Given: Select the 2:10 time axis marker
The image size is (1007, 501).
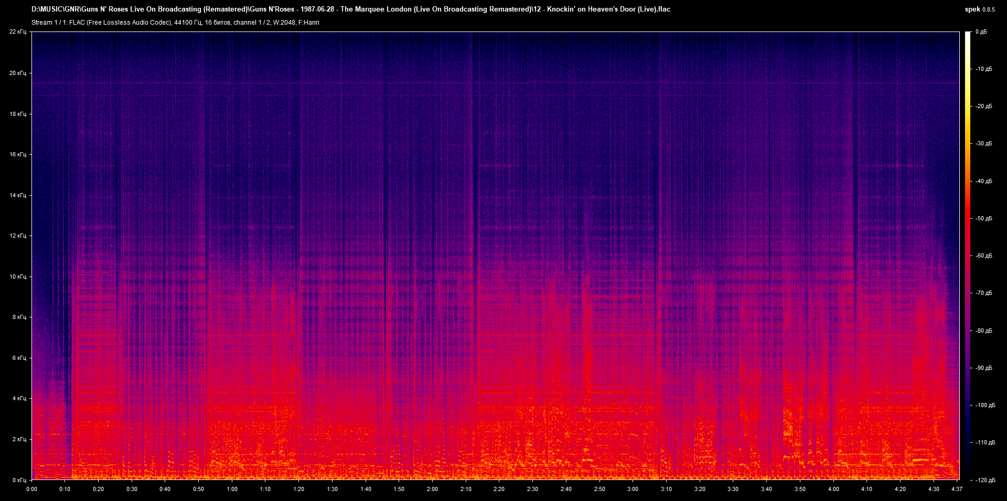Looking at the screenshot, I should coord(466,489).
